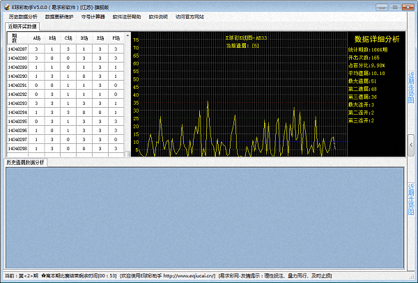418x283 pixels.
Task: Open the 访问官方网站 menu
Action: pyautogui.click(x=189, y=17)
